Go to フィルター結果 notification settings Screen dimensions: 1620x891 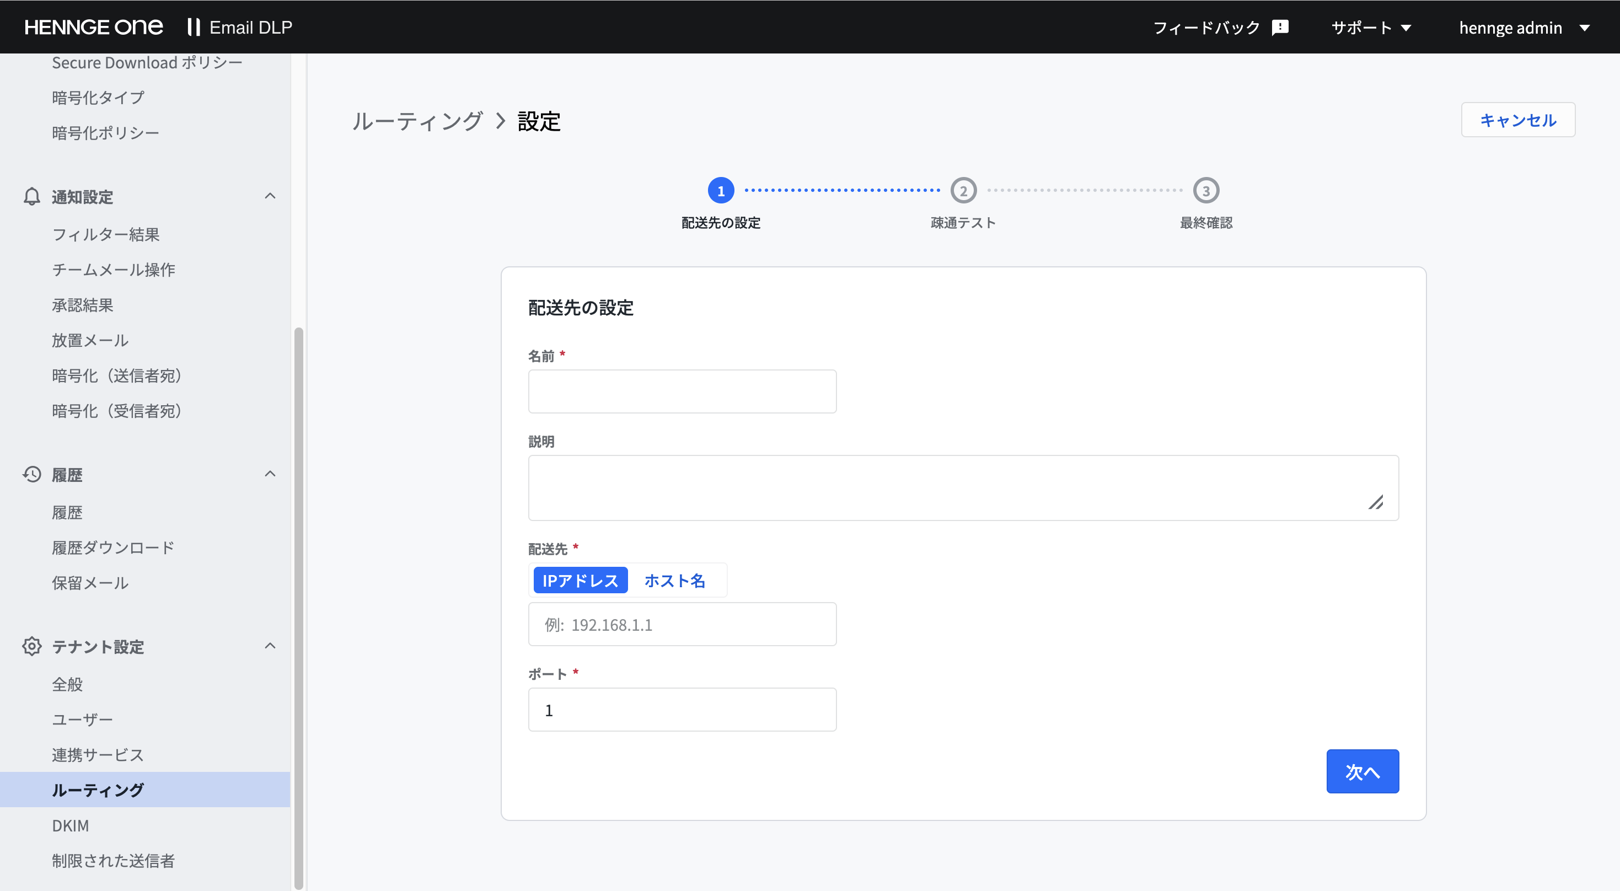tap(106, 234)
